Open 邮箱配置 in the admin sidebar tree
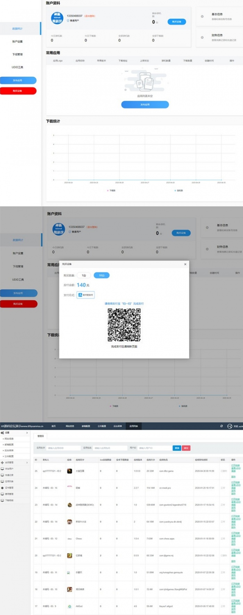Screen dimensions: 243x615 (9, 445)
